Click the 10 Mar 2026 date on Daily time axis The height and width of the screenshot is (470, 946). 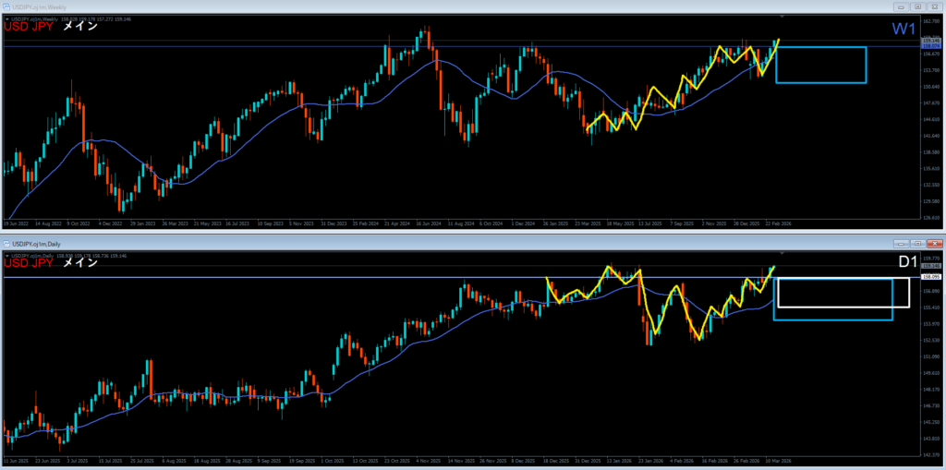[x=779, y=461]
